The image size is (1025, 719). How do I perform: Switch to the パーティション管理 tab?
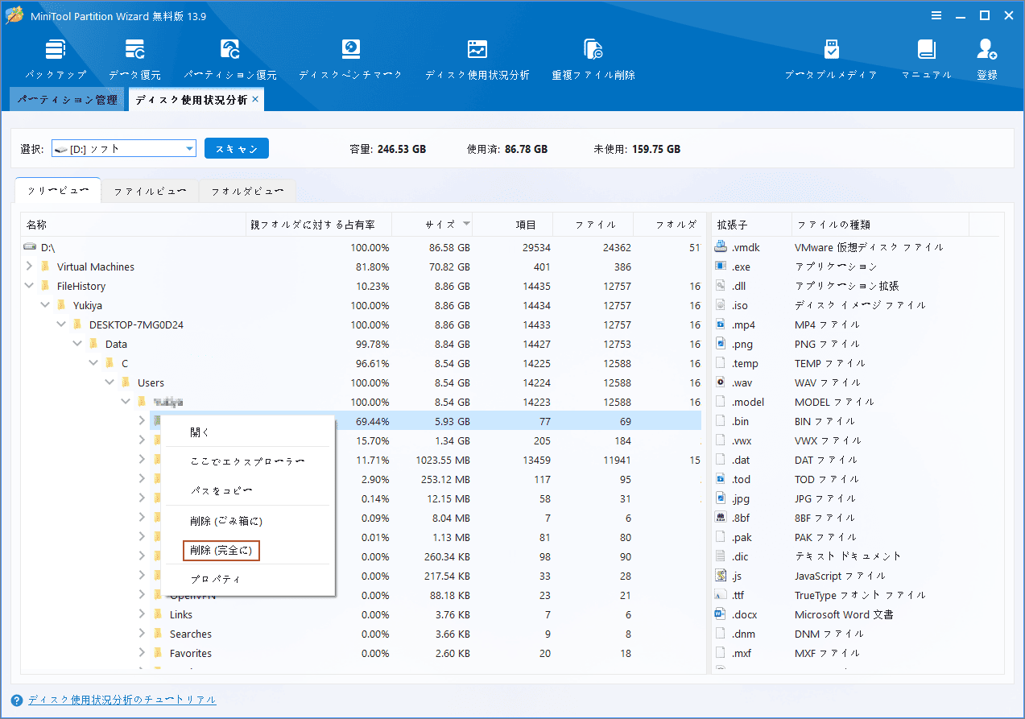(67, 100)
